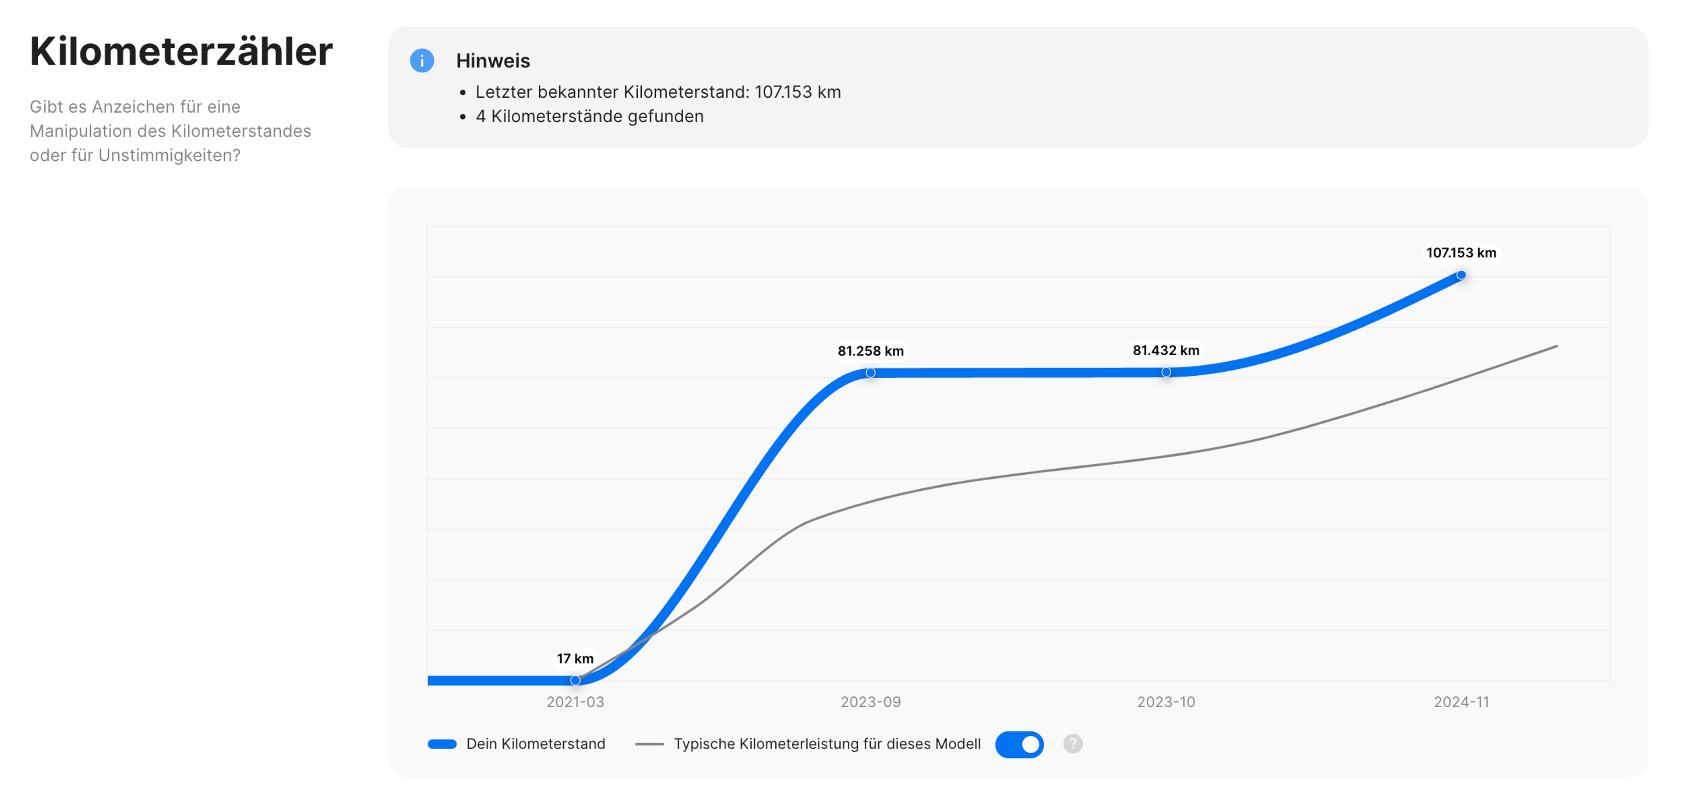Screen dimensions: 1682x801
Task: Click the blue Dein Kilometerstand legend swatch
Action: point(442,744)
